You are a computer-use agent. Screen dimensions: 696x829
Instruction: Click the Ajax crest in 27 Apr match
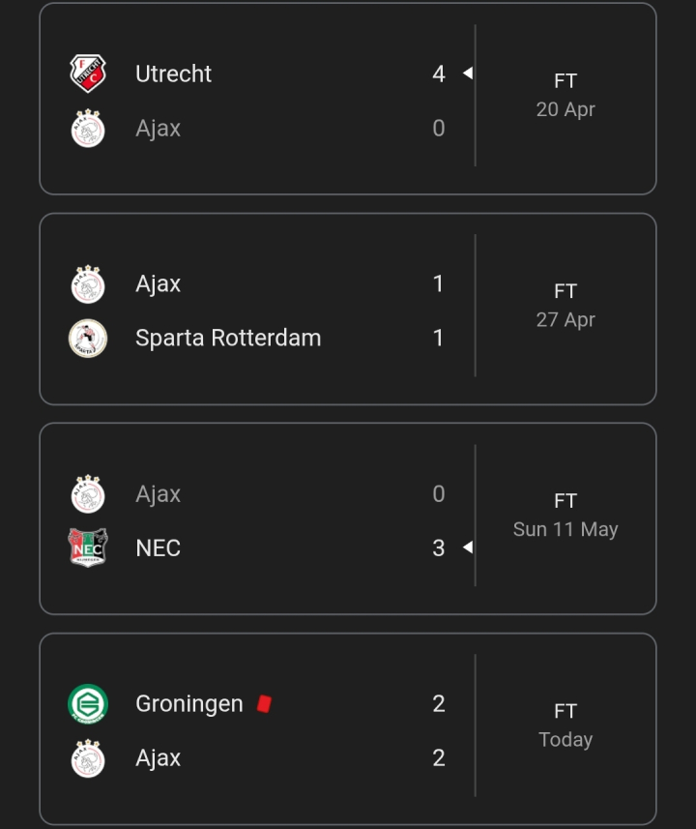[88, 284]
